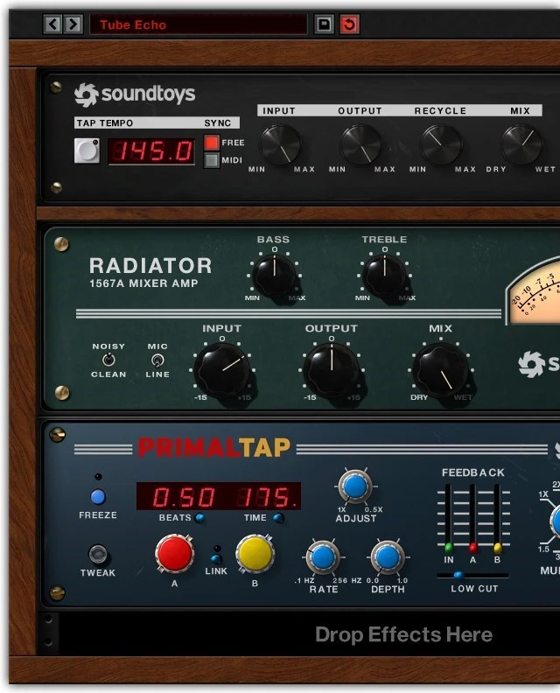This screenshot has width=560, height=693.
Task: Toggle the LINK button between A and B
Action: pyautogui.click(x=216, y=558)
